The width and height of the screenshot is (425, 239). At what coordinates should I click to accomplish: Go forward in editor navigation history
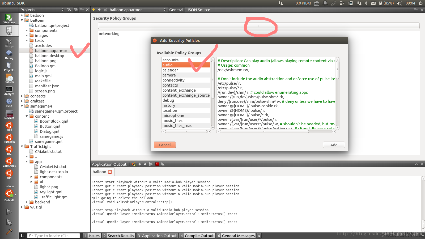[99, 10]
